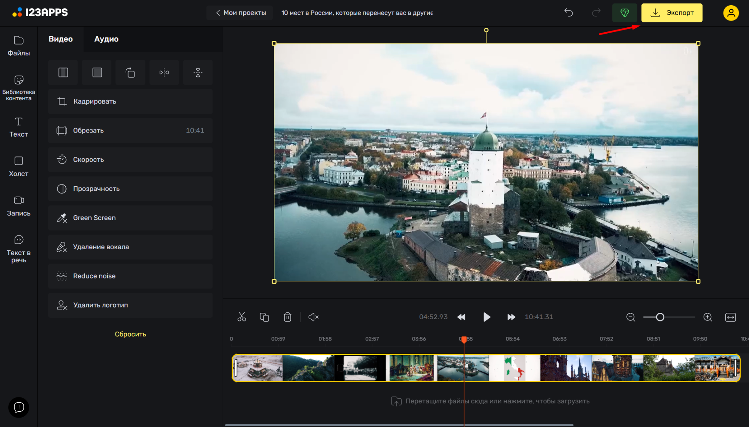Screen dimensions: 749x427
Task: Click the green diamond premium icon
Action: (x=624, y=13)
